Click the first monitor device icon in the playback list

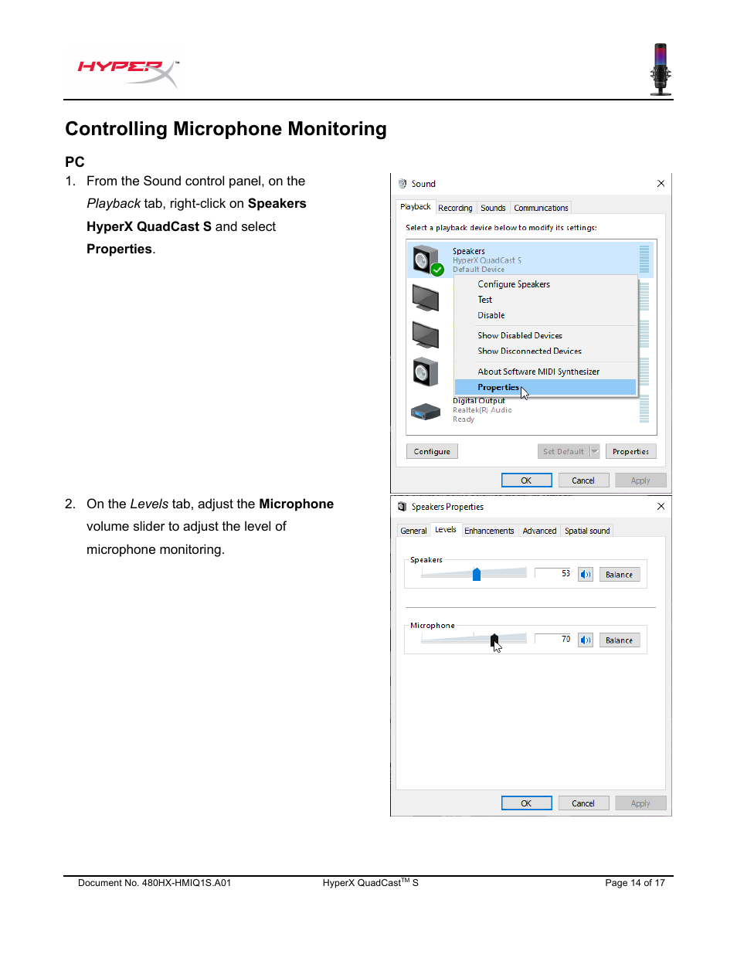[x=426, y=297]
